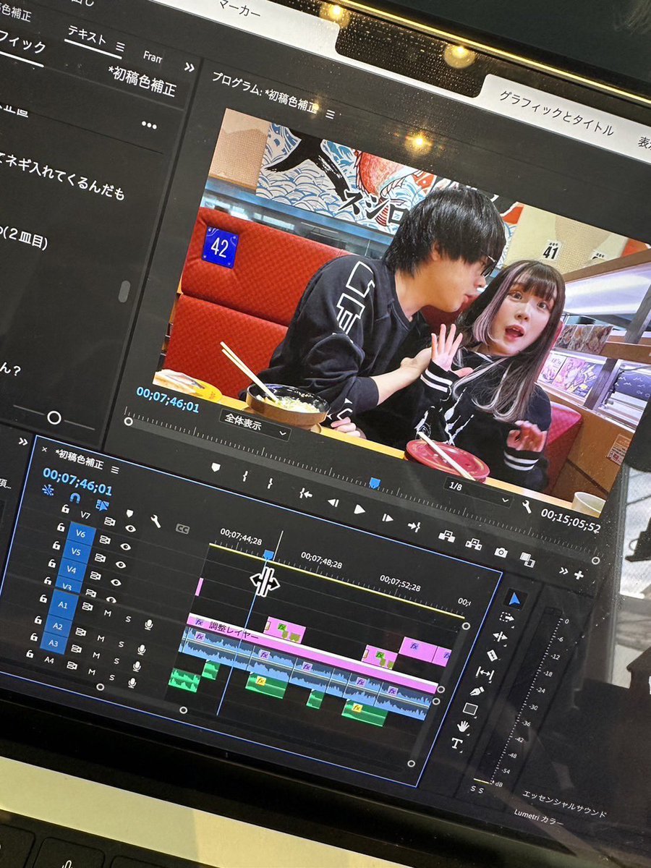Select the Slip tool
This screenshot has height=868, width=651.
tap(485, 673)
